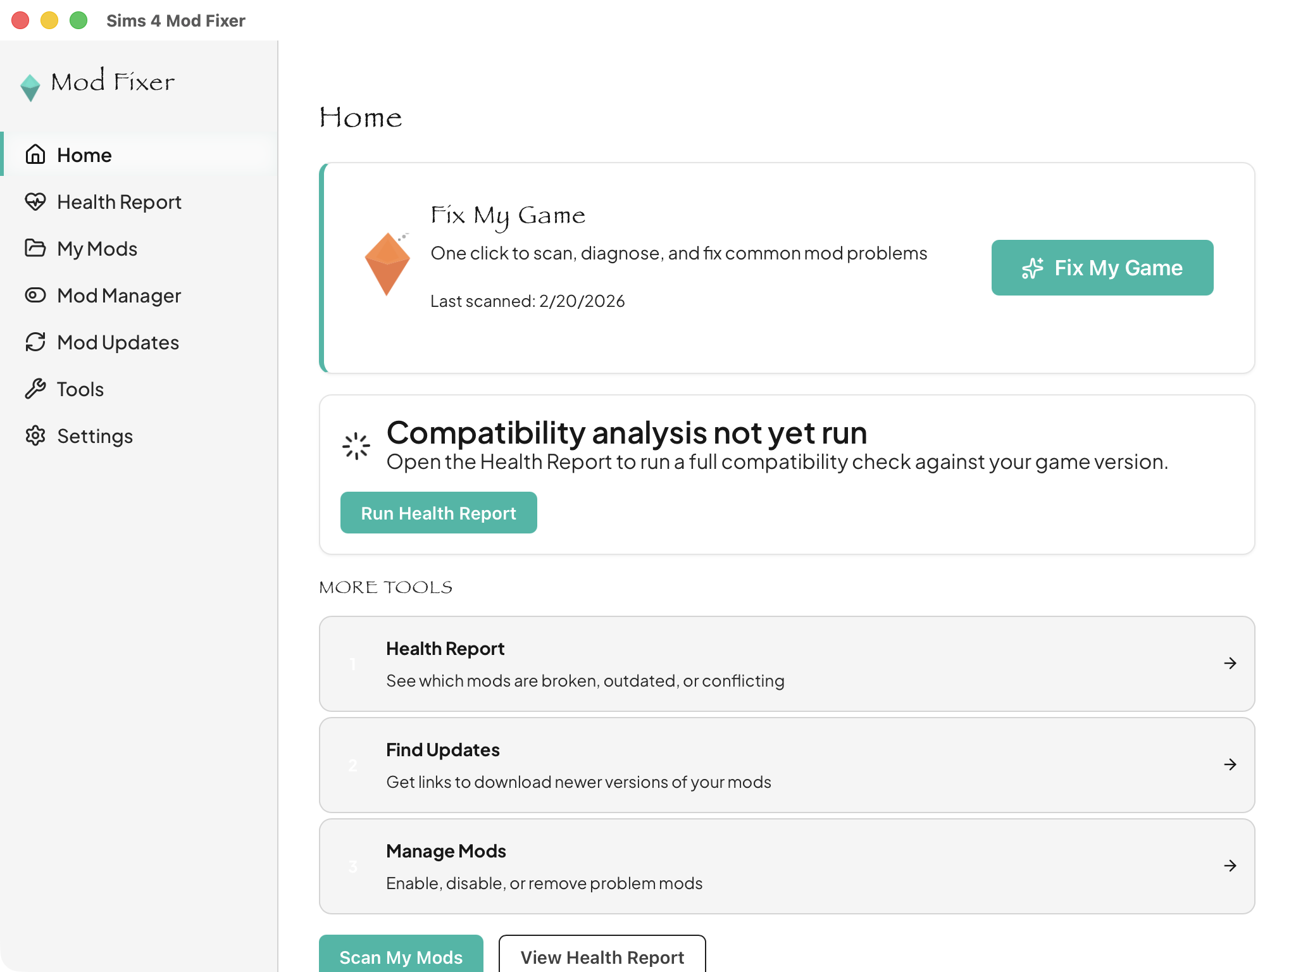The image size is (1296, 972).
Task: Navigate to Mod Updates section
Action: click(x=118, y=342)
